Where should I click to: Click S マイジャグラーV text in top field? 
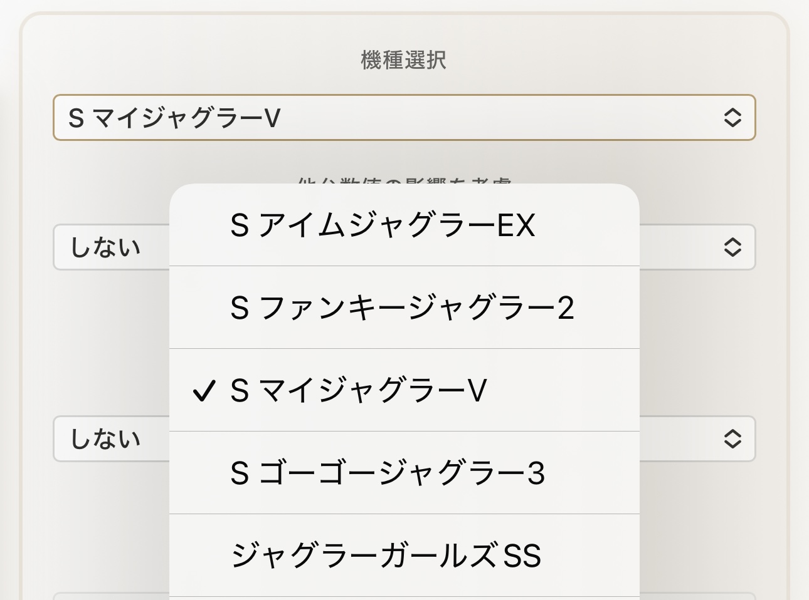click(174, 118)
